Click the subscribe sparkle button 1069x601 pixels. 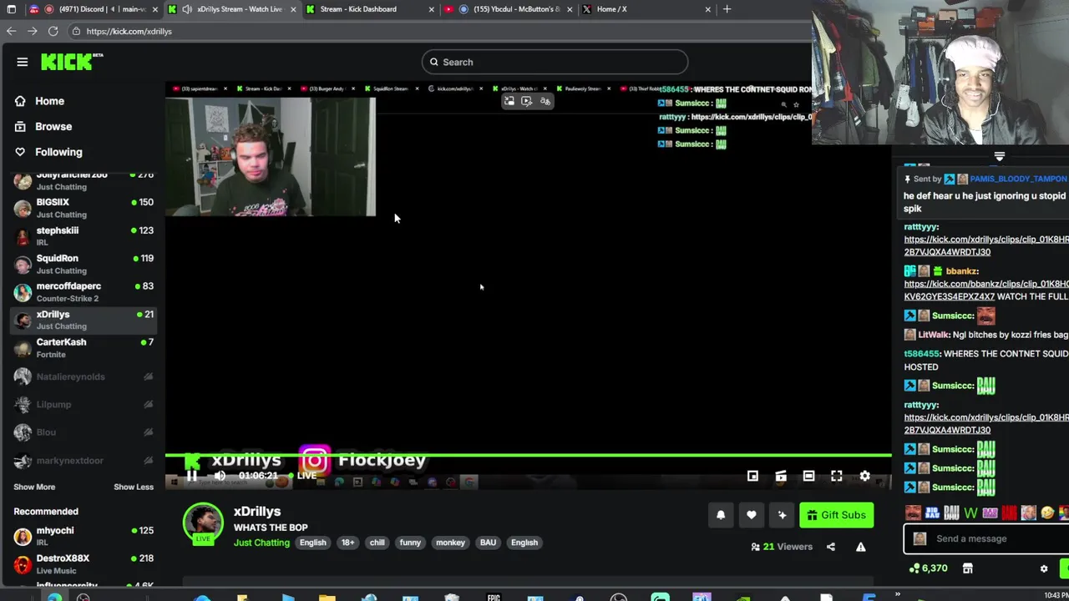coord(782,515)
